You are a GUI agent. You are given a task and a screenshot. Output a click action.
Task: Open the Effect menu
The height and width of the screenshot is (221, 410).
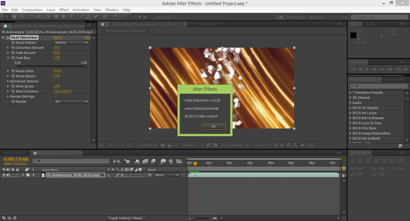(x=64, y=10)
